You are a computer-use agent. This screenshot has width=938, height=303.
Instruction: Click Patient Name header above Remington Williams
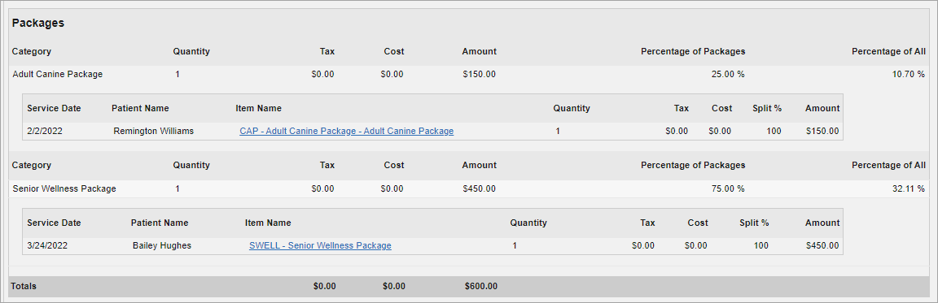[140, 109]
